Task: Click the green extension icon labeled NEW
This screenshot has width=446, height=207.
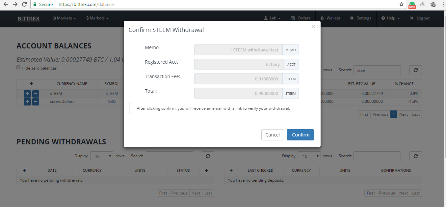Action: (x=412, y=5)
